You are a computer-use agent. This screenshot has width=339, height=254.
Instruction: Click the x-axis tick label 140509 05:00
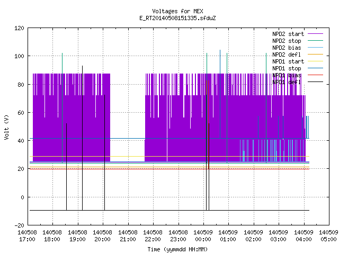328,236
